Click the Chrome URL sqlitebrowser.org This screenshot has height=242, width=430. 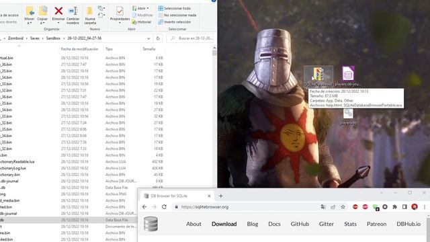[x=204, y=207]
